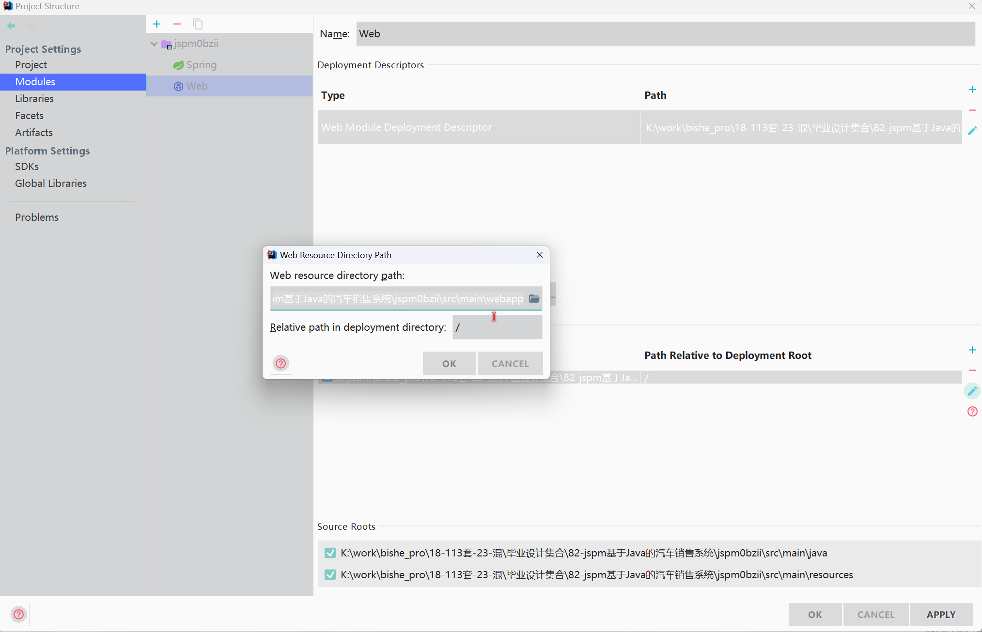Viewport: 982px width, 632px height.
Task: Uncheck the src\main\java source root
Action: pos(330,553)
